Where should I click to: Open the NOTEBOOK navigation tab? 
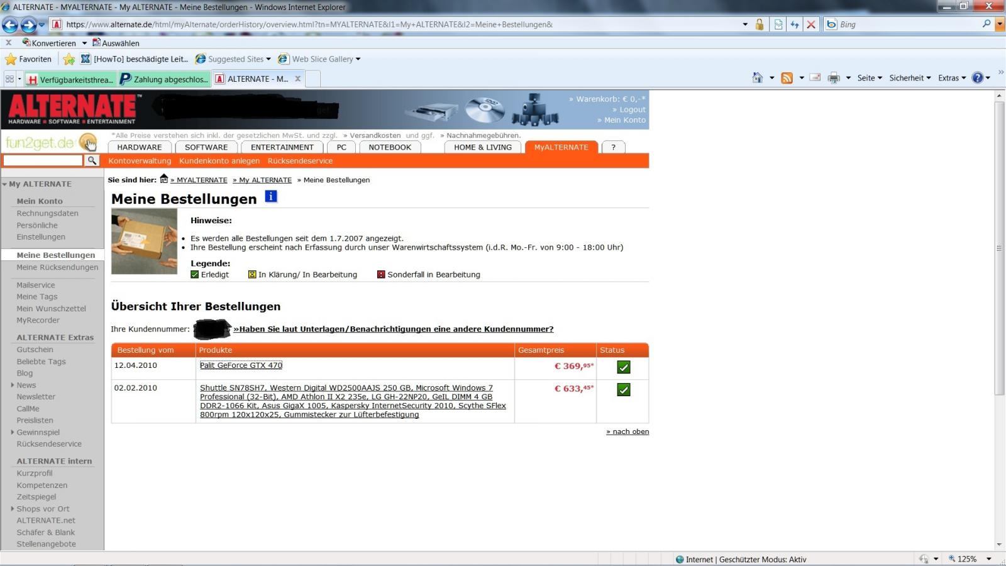pyautogui.click(x=390, y=147)
